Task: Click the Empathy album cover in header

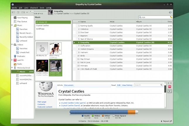Action: (50, 12)
